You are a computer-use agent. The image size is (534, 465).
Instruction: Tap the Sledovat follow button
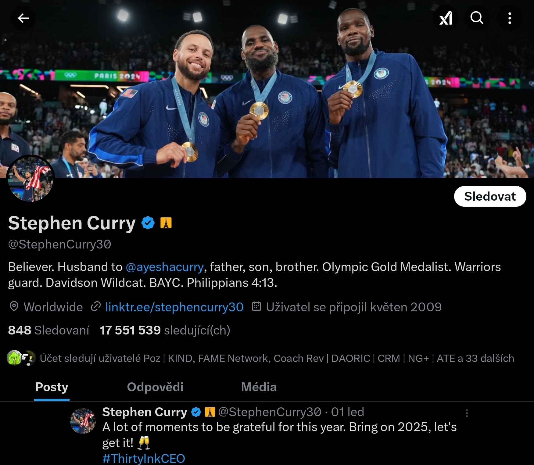490,196
